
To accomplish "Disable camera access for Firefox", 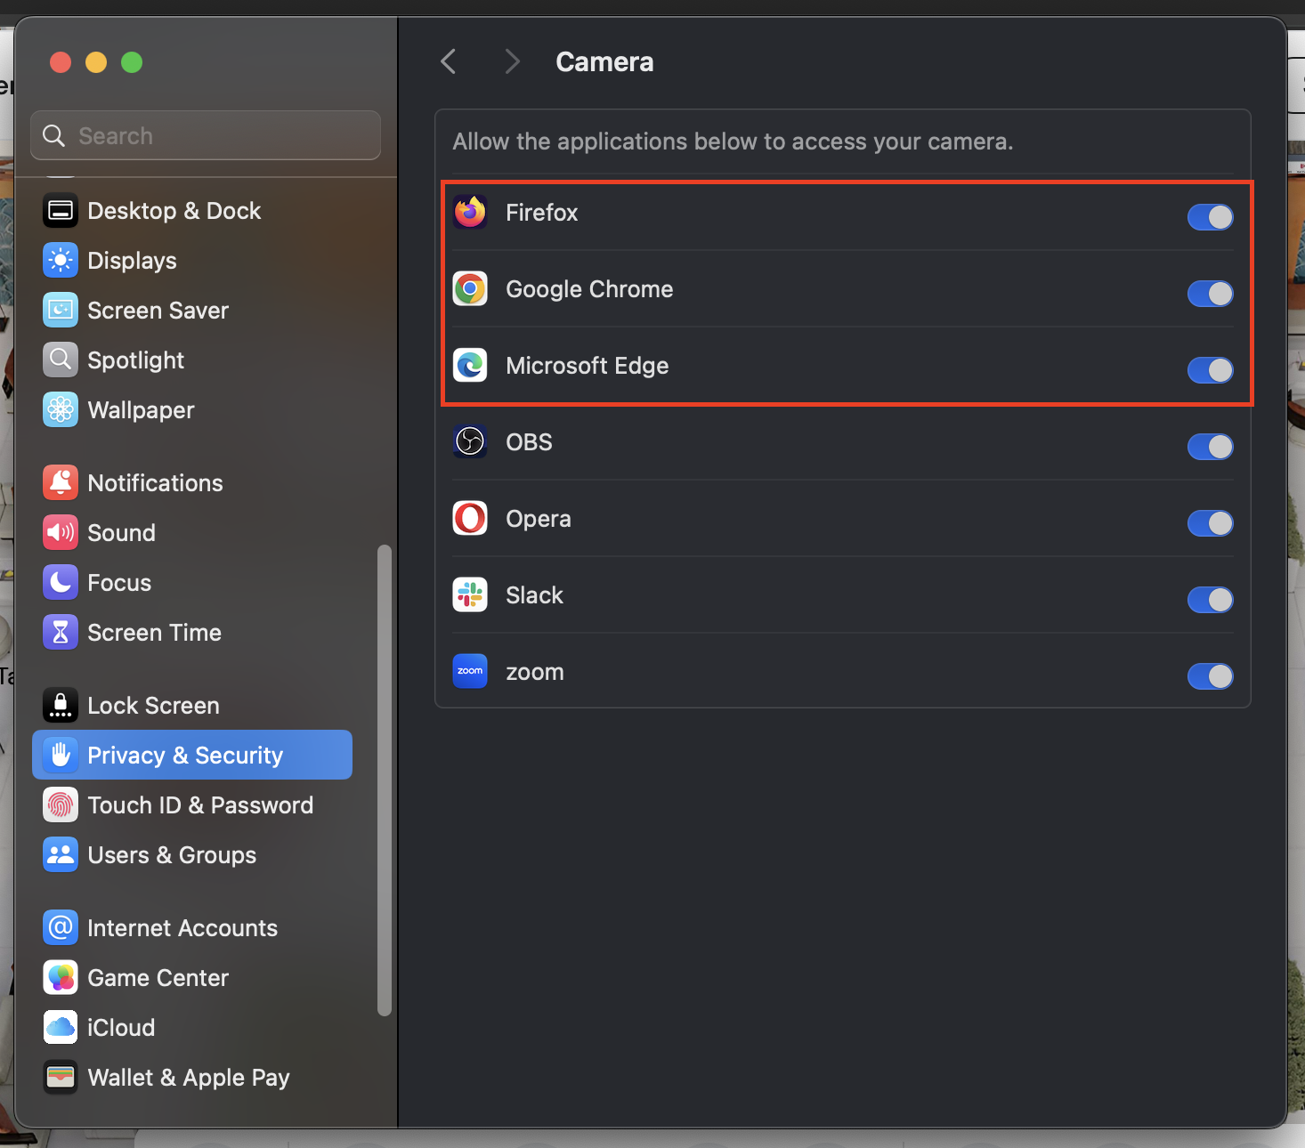I will click(1210, 217).
